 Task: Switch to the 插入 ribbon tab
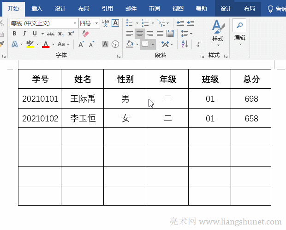[37, 8]
